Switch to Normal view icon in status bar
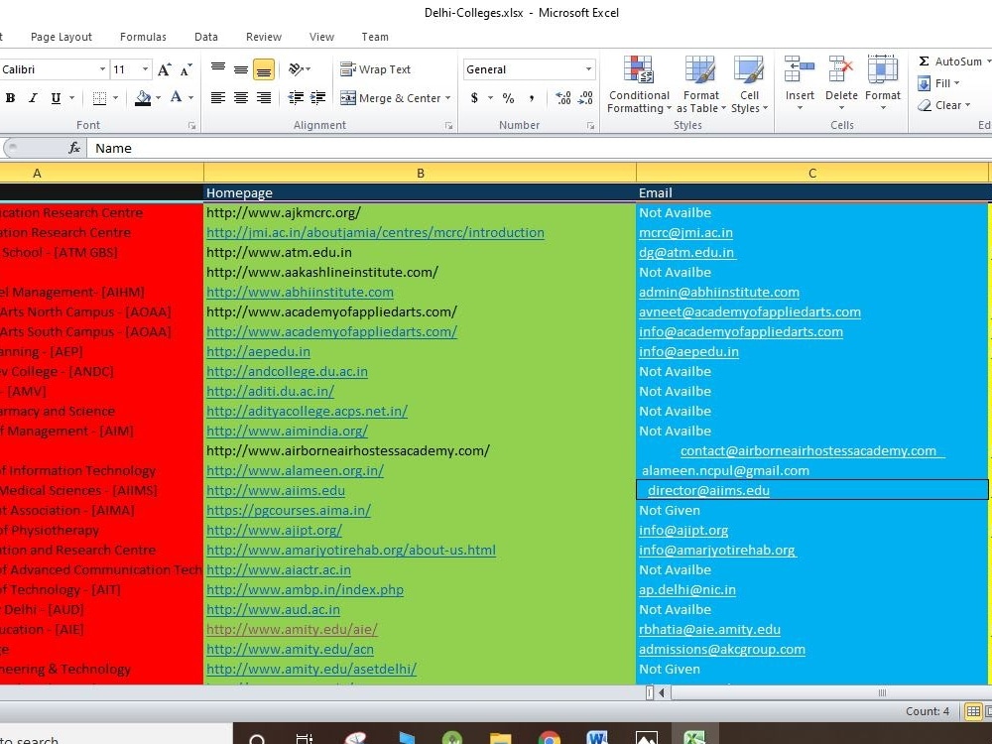992x744 pixels. (x=972, y=711)
